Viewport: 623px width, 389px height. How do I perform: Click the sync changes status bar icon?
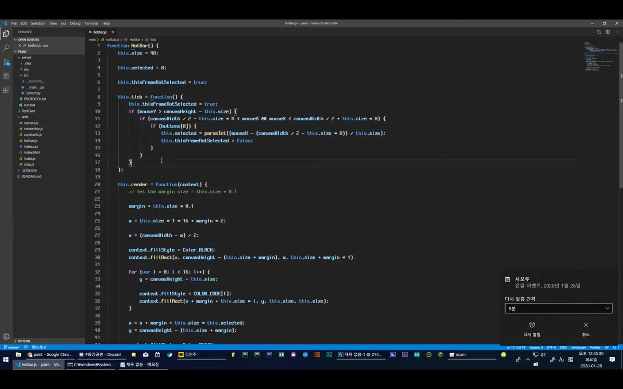25,347
